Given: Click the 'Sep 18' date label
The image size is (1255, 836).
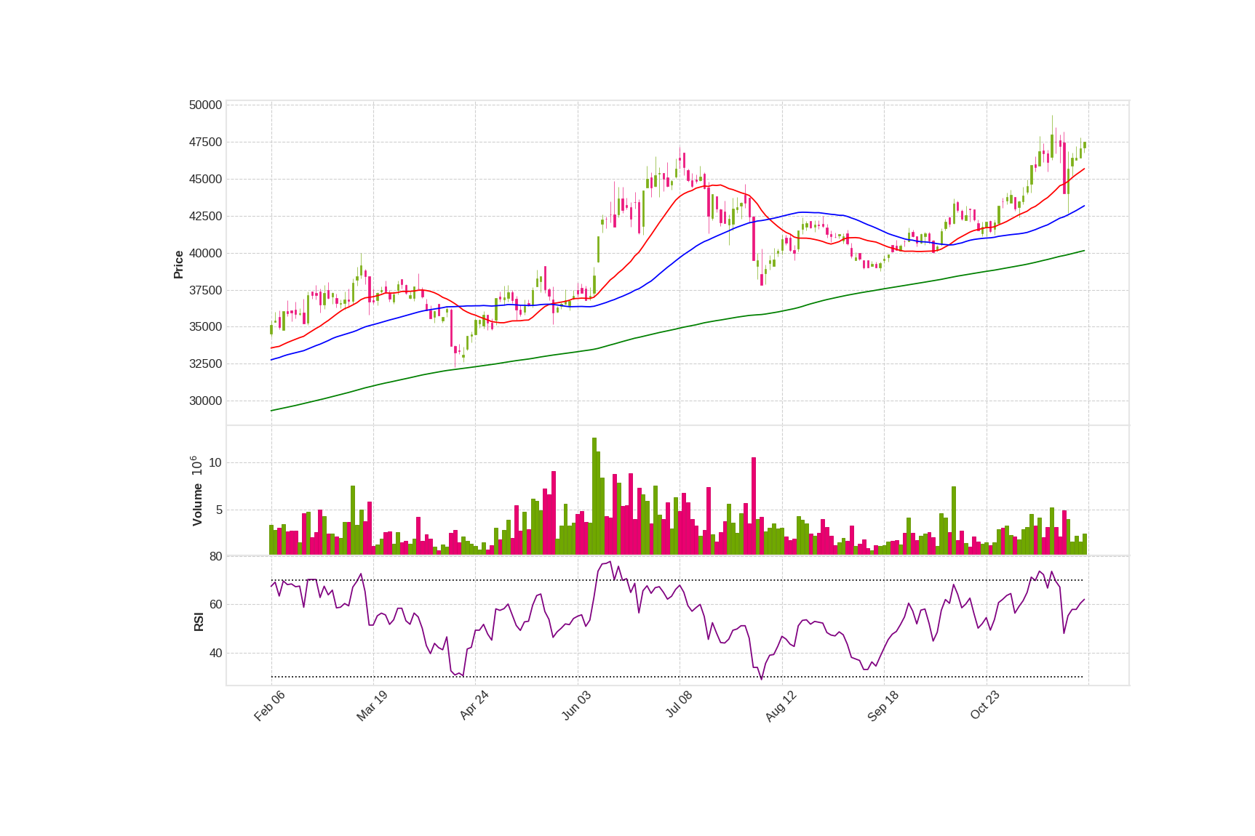Looking at the screenshot, I should click(883, 706).
